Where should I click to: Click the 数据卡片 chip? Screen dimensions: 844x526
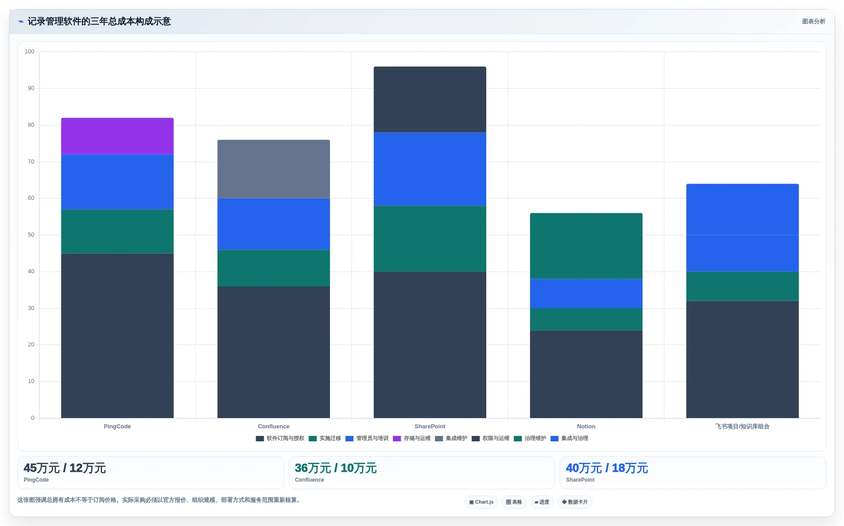point(574,502)
